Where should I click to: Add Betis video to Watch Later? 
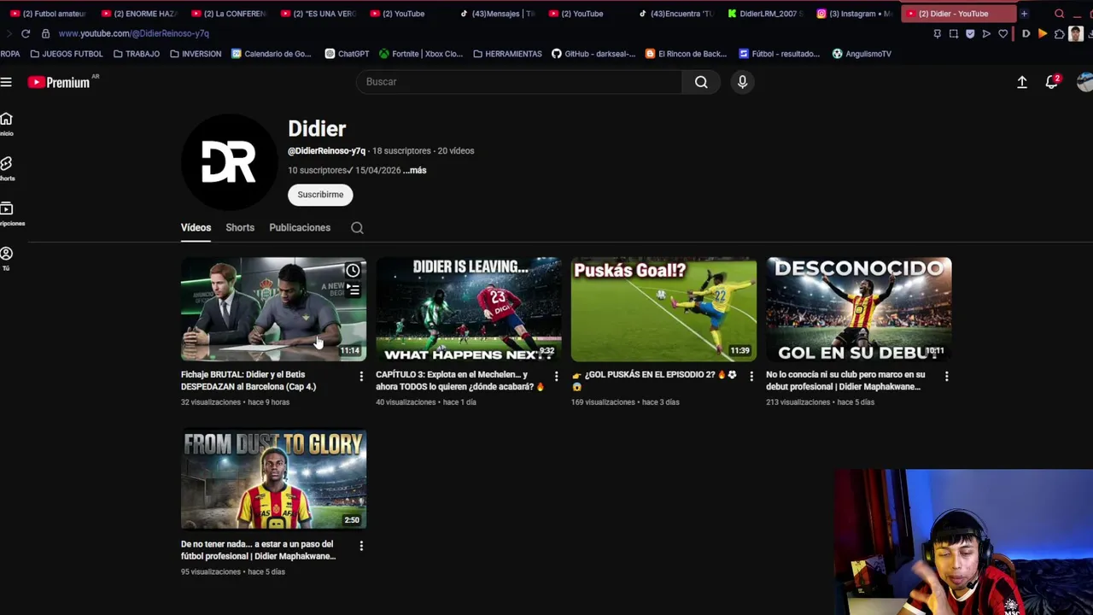tap(353, 271)
